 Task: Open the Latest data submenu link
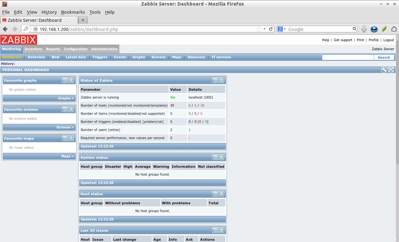(76, 57)
